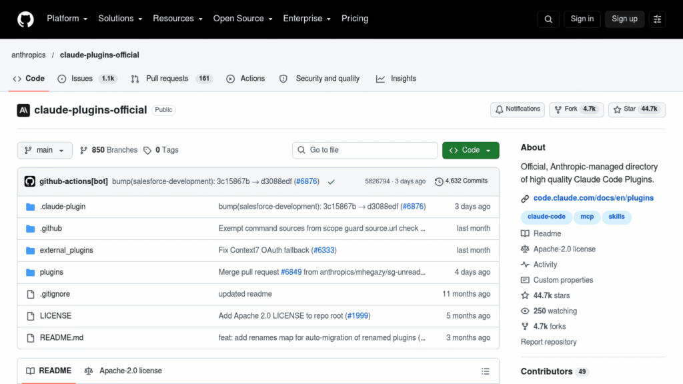Click the claude-code topic tag
The image size is (683, 384).
[546, 217]
